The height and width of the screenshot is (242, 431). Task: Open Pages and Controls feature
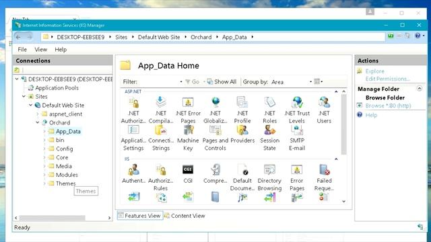(215, 137)
